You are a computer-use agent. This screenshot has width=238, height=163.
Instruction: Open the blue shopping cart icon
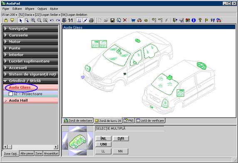point(133,20)
